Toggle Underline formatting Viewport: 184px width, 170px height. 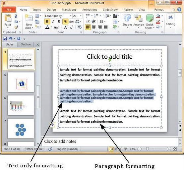click(x=59, y=22)
